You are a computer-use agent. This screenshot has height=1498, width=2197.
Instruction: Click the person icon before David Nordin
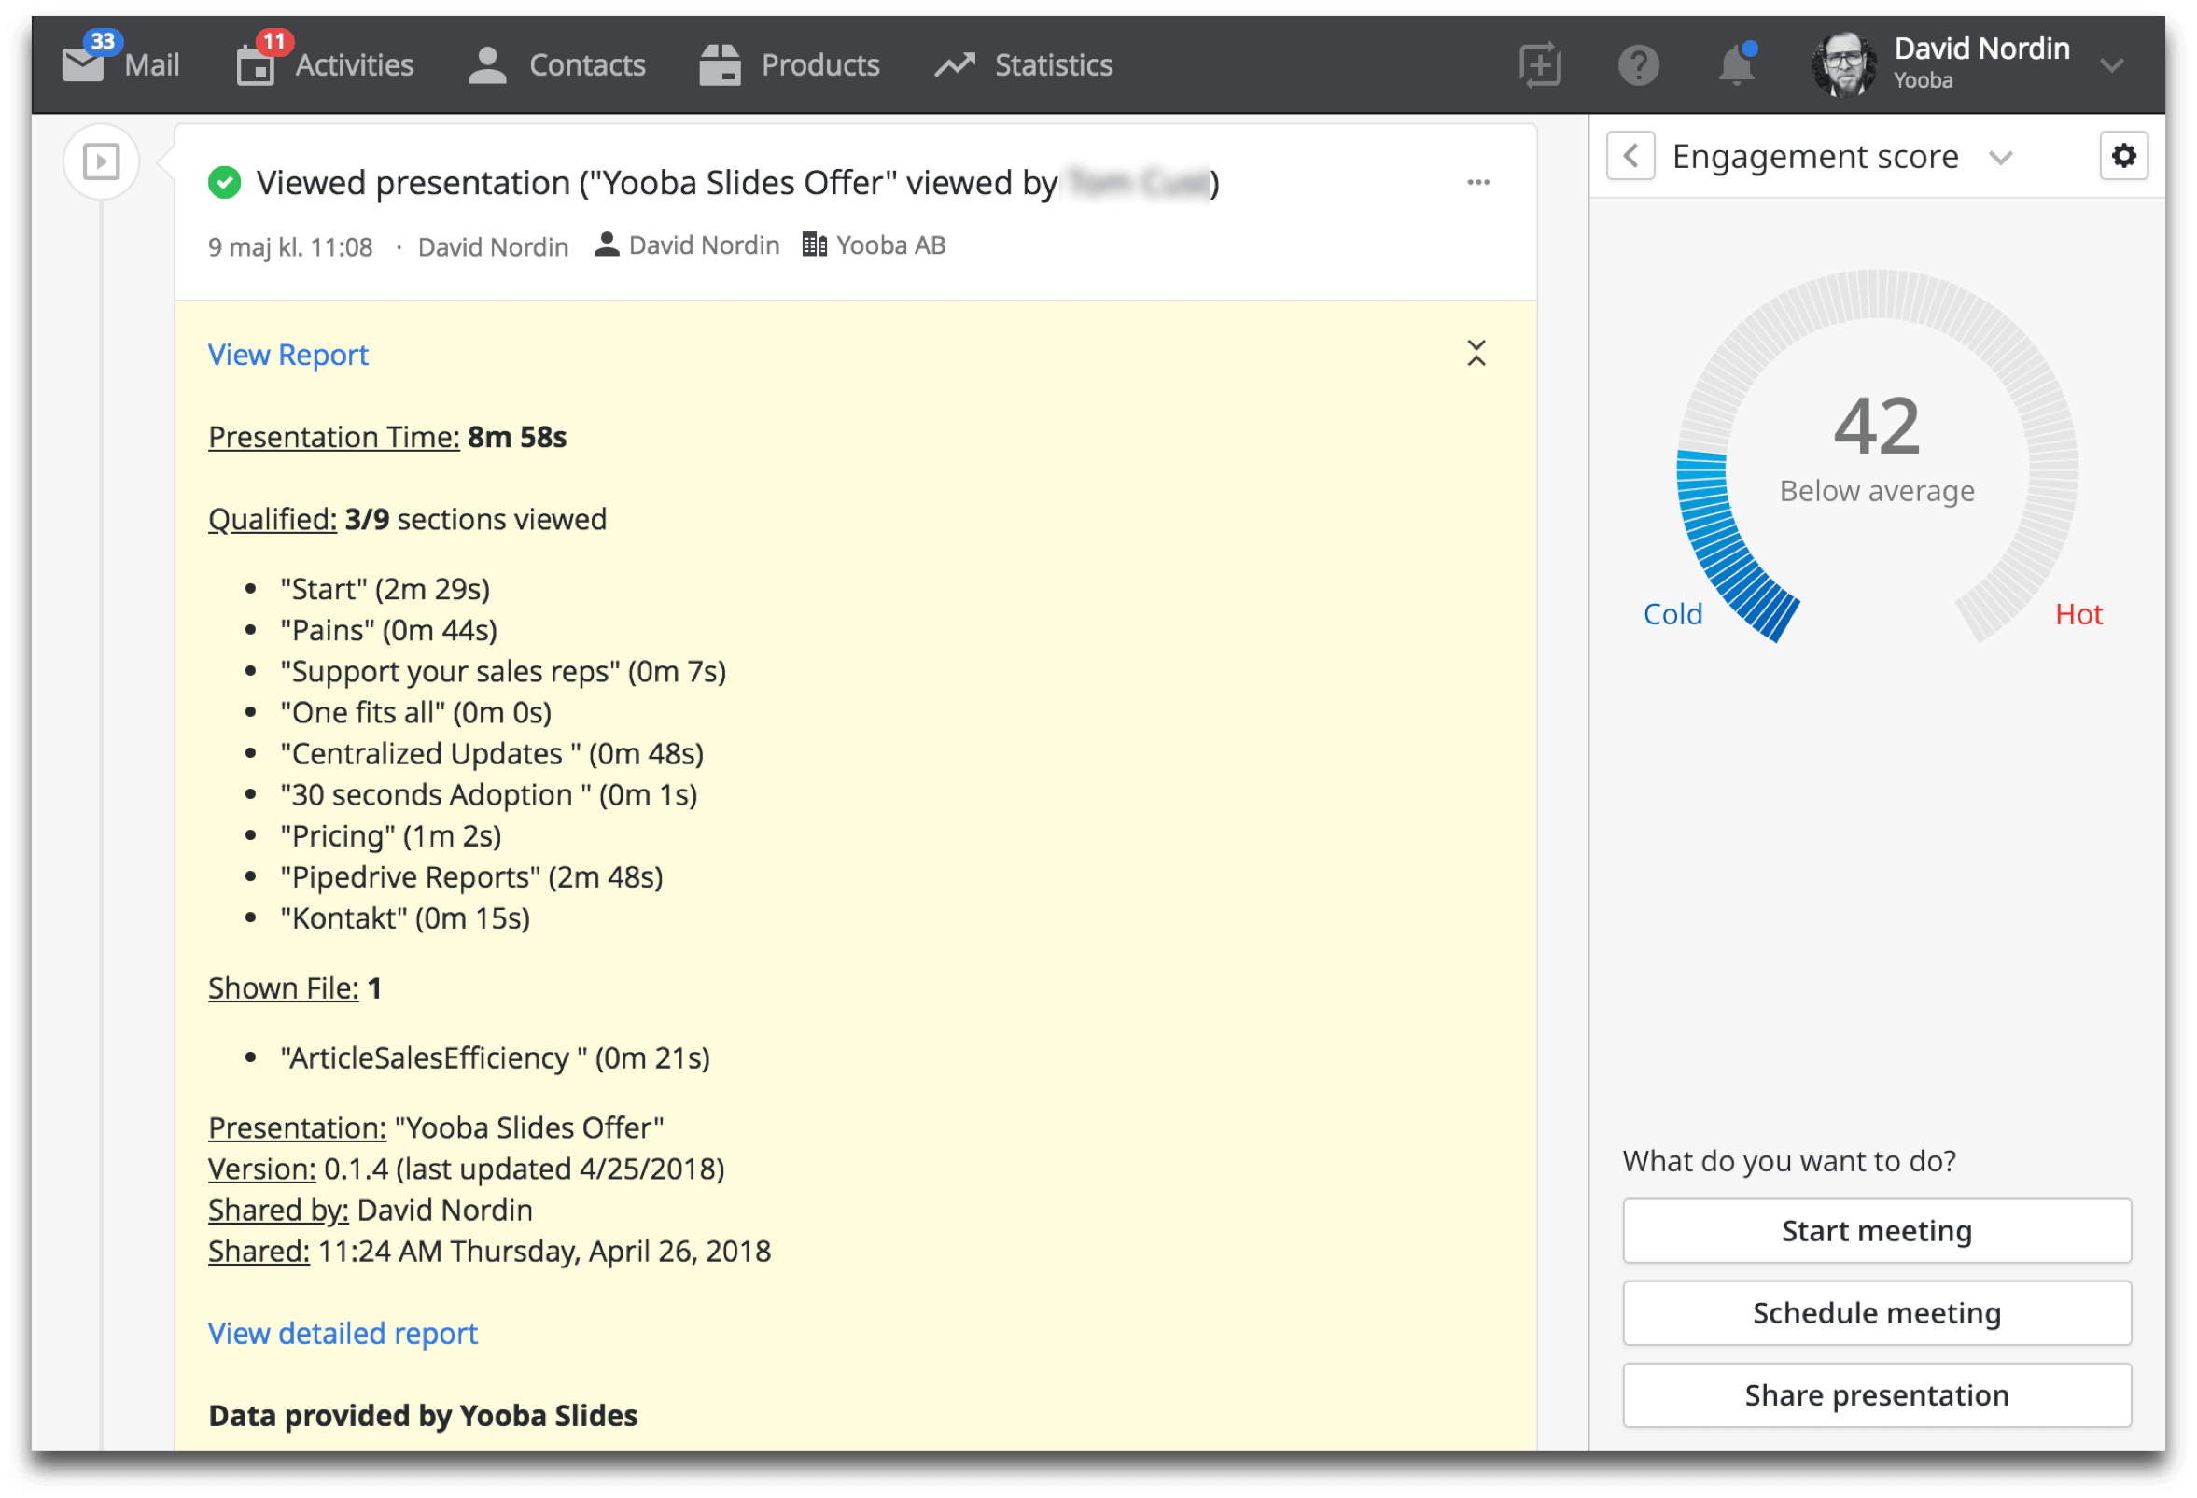coord(607,245)
